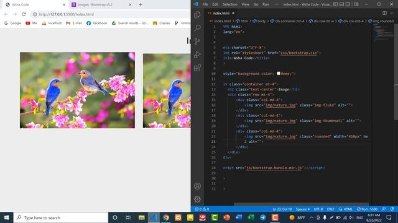Image resolution: width=398 pixels, height=223 pixels.
Task: Open the js/bootstrap.bundle.min.js link in code
Action: 274,168
